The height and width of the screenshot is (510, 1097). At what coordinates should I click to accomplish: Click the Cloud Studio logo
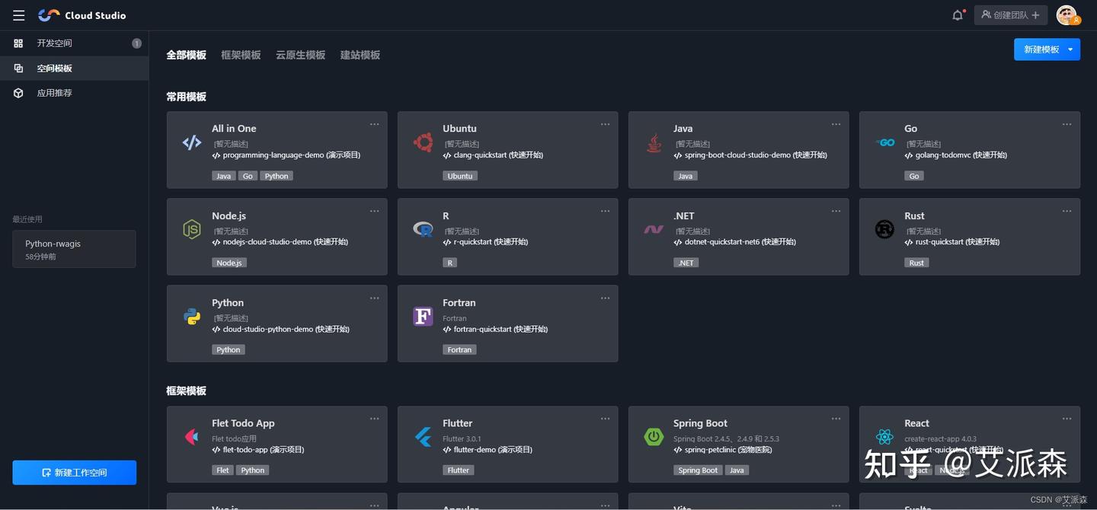coord(82,15)
